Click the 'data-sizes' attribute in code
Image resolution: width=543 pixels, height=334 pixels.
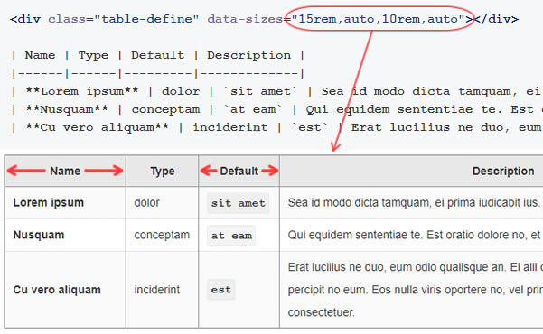[245, 19]
